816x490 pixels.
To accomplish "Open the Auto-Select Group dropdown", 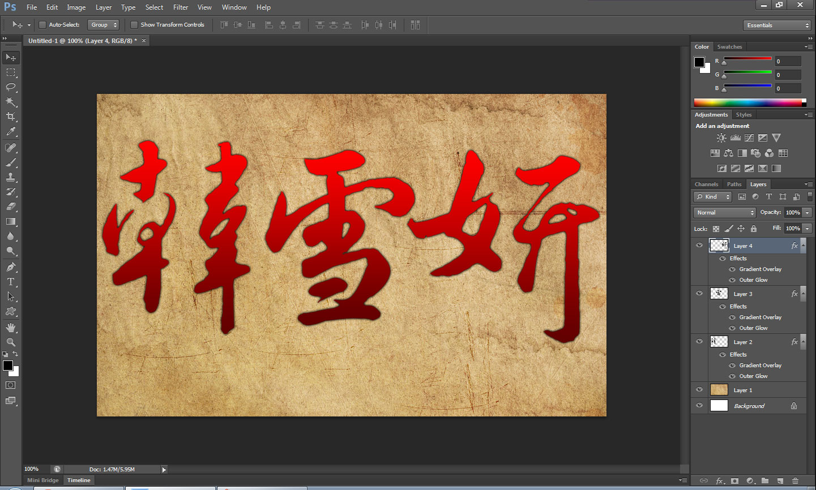I will click(x=104, y=25).
